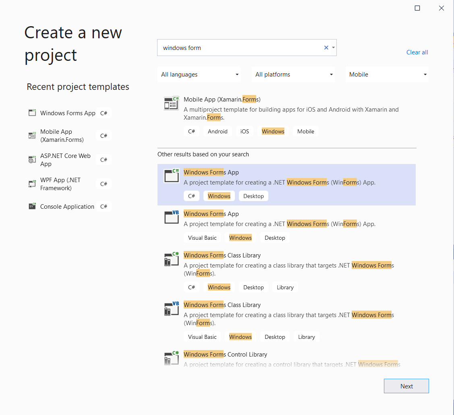Click the recent Console Application icon
454x415 pixels.
[x=32, y=206]
